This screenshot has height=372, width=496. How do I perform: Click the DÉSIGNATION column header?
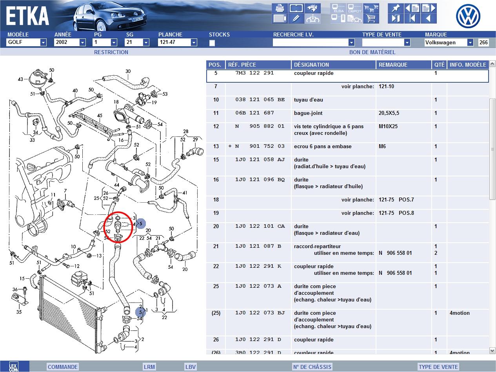click(334, 65)
